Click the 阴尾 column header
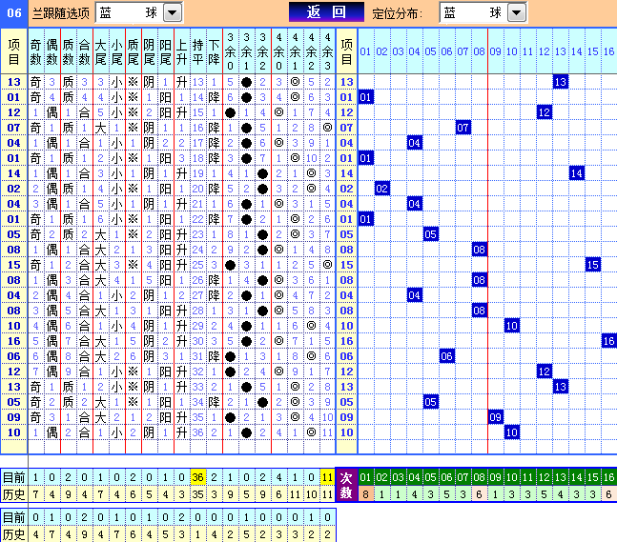This screenshot has height=542, width=617. (x=149, y=51)
